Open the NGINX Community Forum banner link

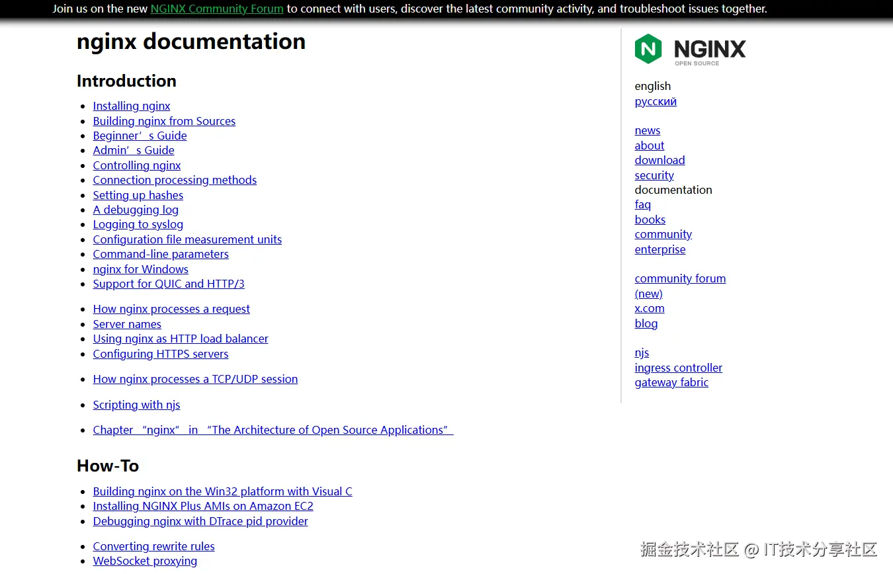(x=217, y=9)
